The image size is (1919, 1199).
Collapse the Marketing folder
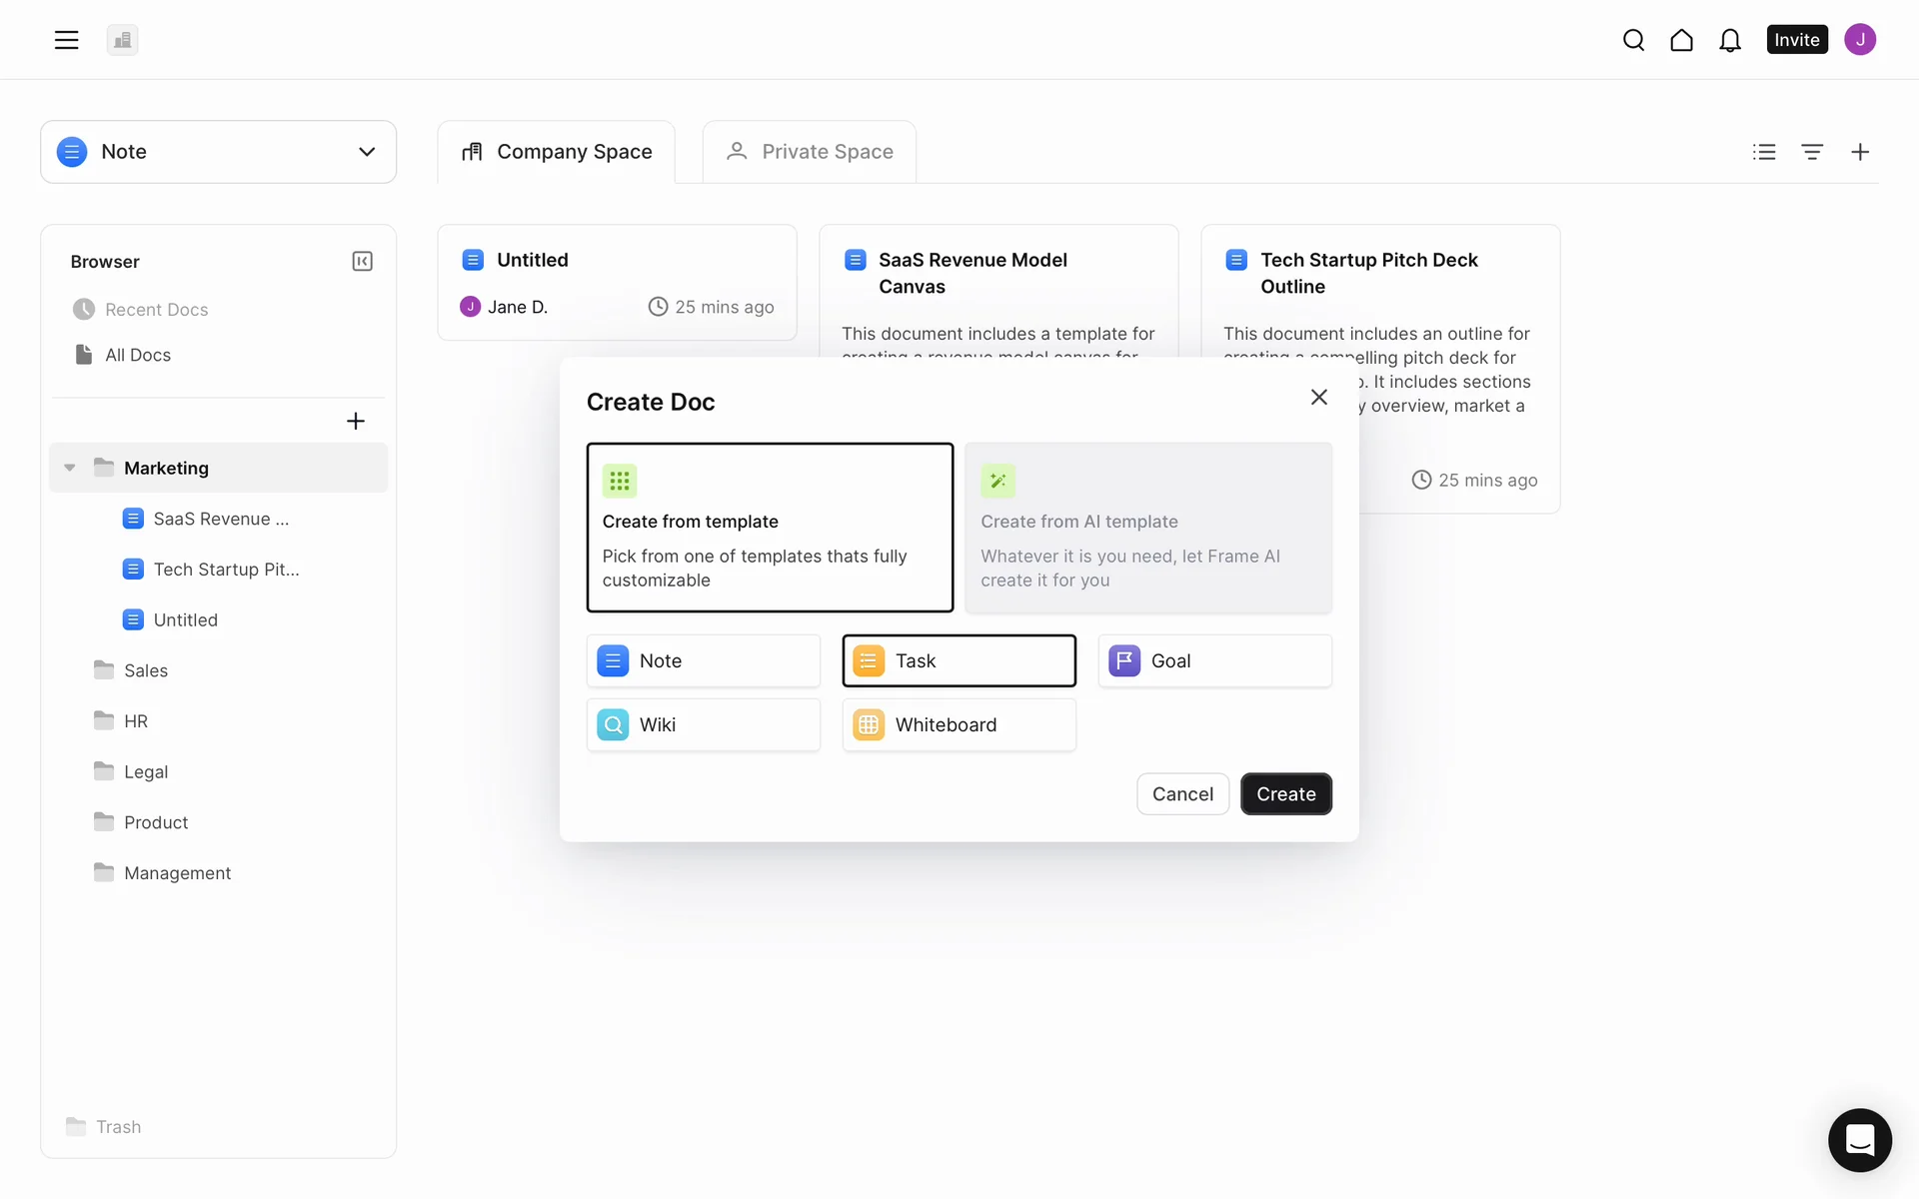point(70,468)
